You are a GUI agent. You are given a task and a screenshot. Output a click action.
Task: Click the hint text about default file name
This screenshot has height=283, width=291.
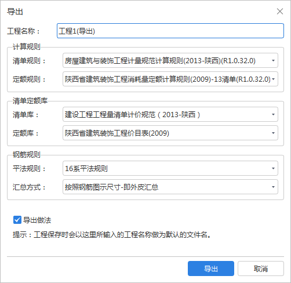pyautogui.click(x=112, y=235)
